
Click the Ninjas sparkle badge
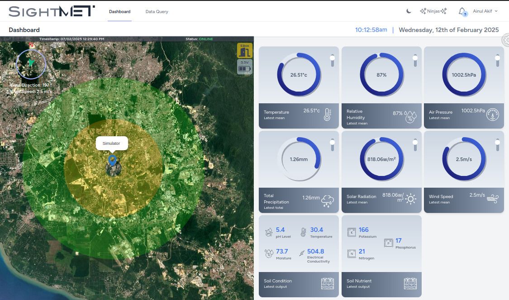coord(433,11)
